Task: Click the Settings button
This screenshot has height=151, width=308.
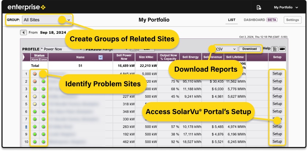Action: 293,20
